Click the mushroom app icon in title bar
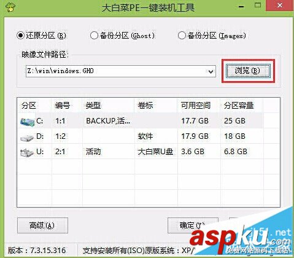Screen dimensions: 294x258 click(10, 7)
